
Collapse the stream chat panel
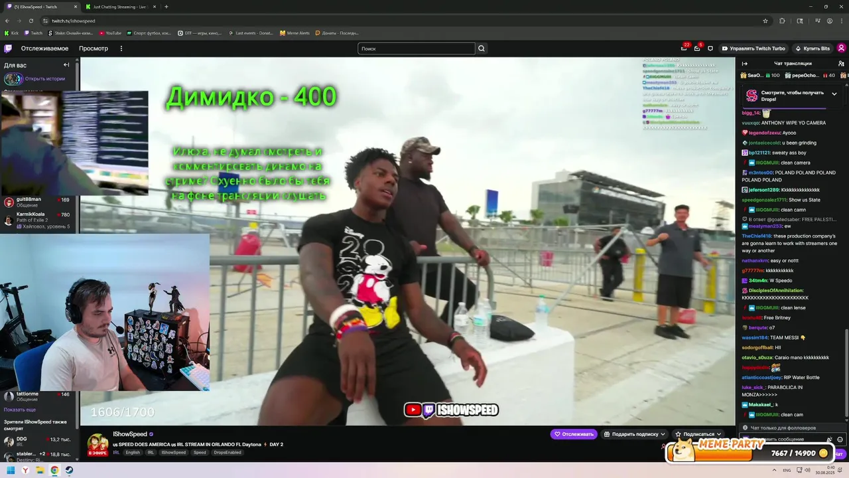click(746, 64)
